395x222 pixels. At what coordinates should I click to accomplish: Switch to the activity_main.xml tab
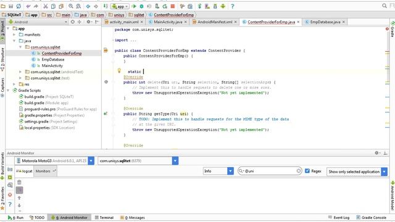[124, 22]
